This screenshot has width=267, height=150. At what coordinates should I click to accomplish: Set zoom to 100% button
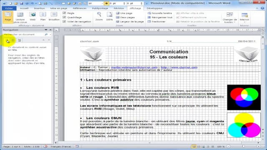(109, 17)
